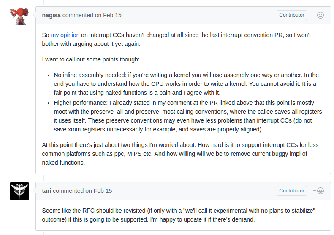Screen dimensions: 334x235
Task: Click the 'Higher performance' bullet point text
Action: point(188,116)
